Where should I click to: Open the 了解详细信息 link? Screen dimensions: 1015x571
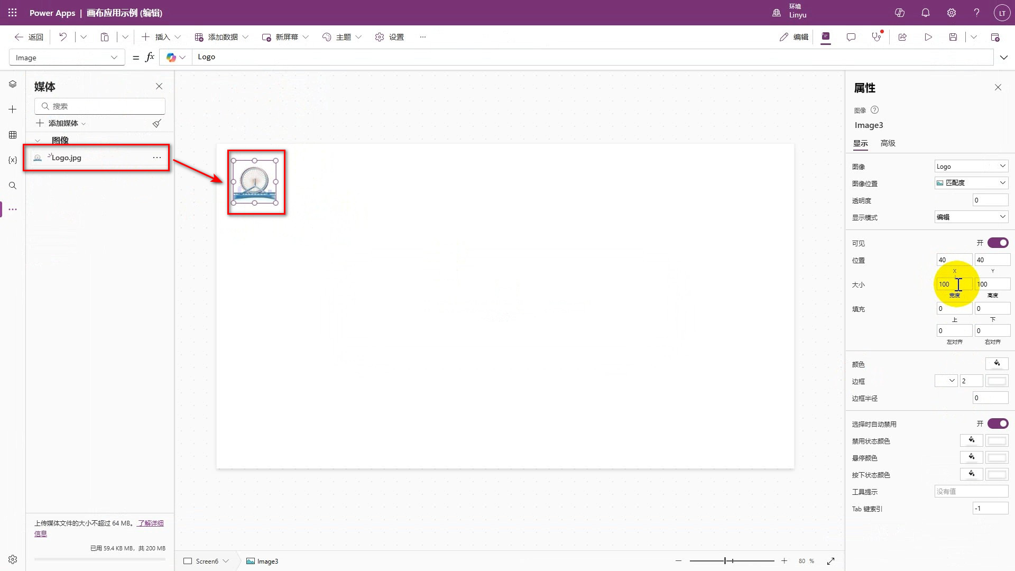point(150,523)
